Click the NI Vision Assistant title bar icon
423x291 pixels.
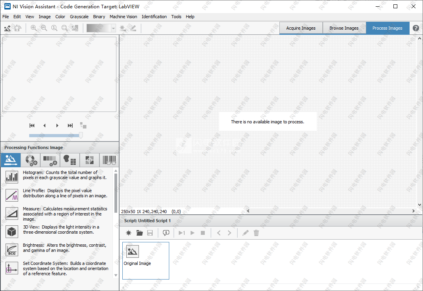click(7, 6)
